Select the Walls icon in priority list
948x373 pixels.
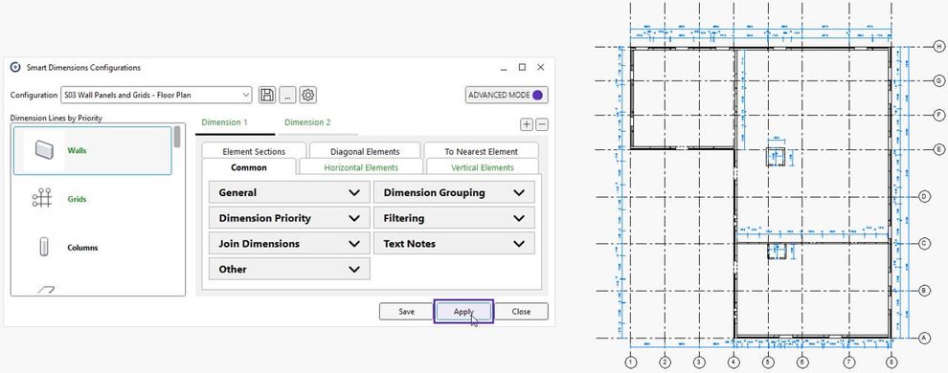(x=44, y=150)
